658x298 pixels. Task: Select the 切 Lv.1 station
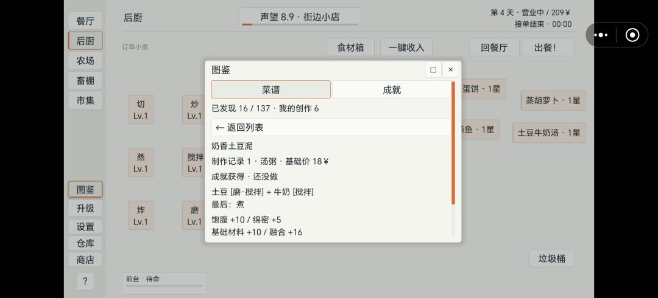[x=141, y=110]
